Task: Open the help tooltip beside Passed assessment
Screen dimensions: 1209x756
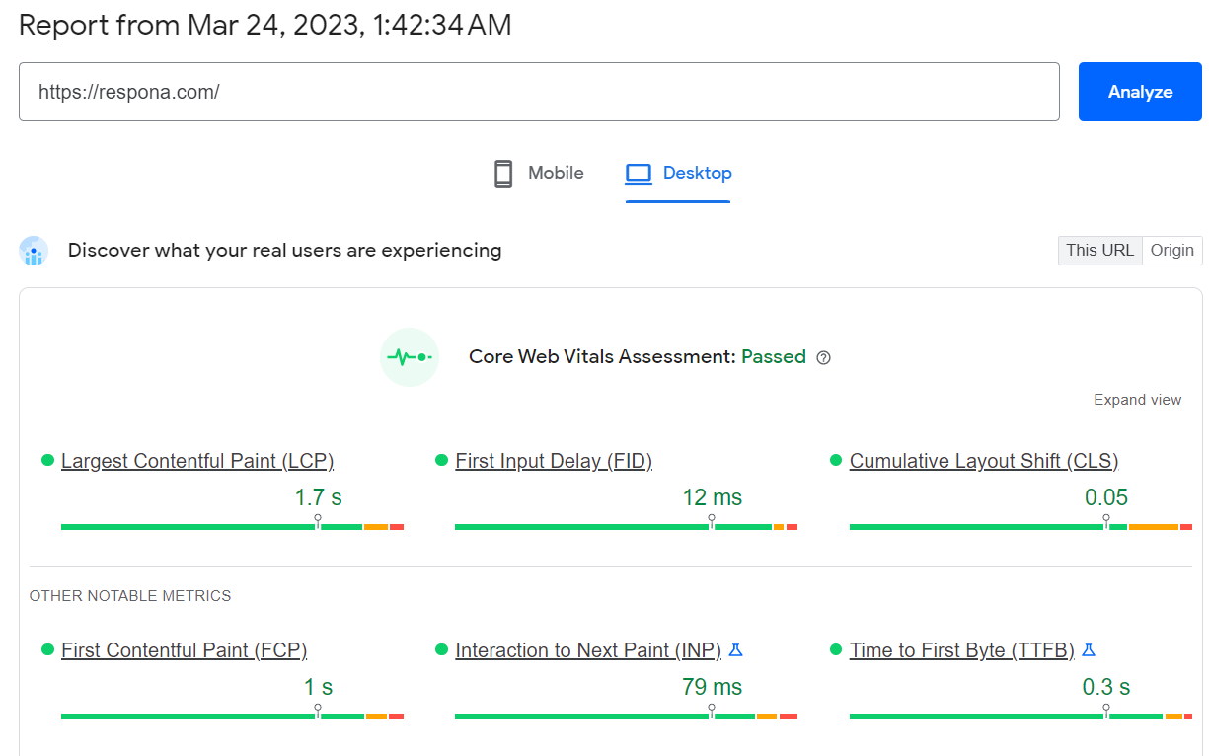Action: 823,358
